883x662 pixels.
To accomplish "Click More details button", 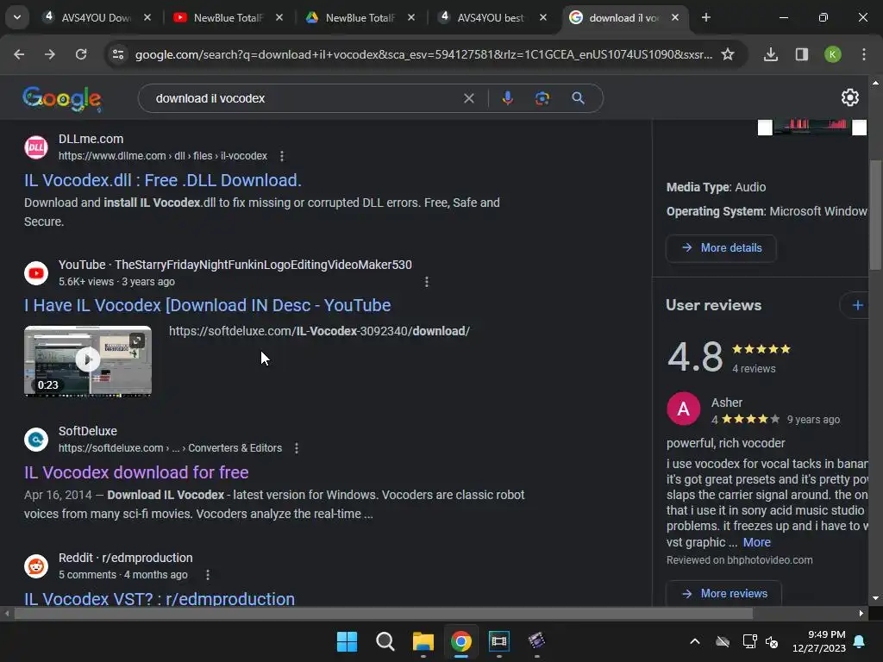I will click(x=722, y=247).
